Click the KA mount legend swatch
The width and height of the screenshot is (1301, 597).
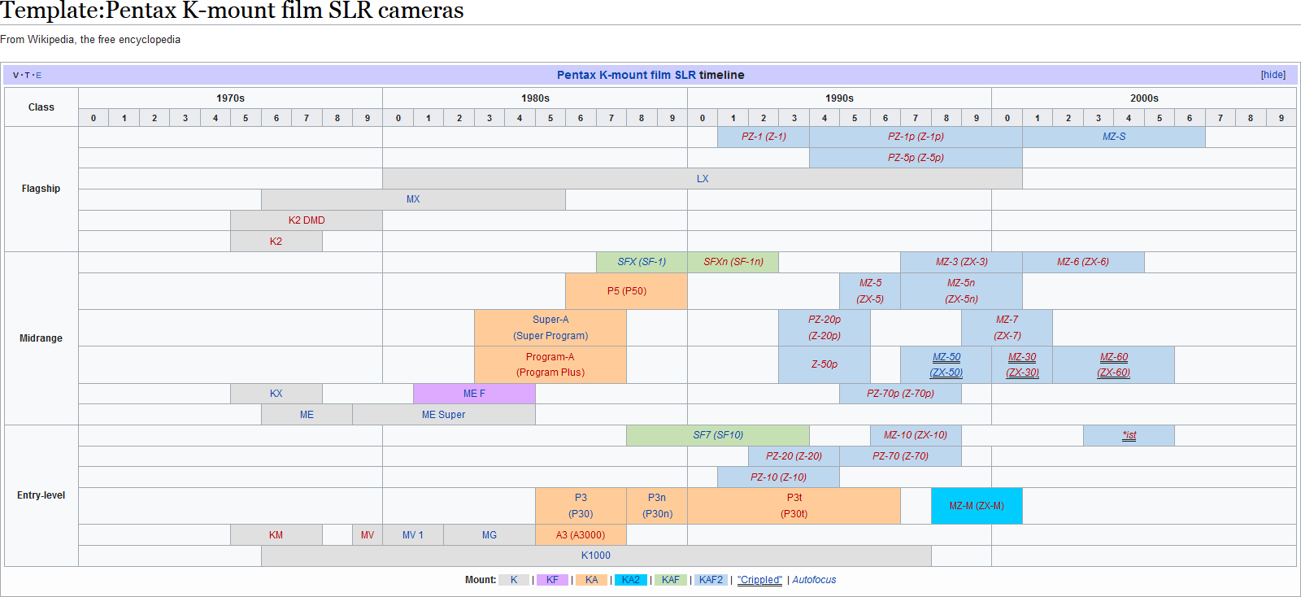591,580
